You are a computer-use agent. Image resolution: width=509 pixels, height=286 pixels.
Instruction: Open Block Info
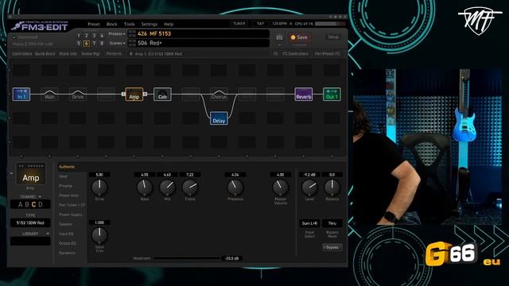pos(68,53)
